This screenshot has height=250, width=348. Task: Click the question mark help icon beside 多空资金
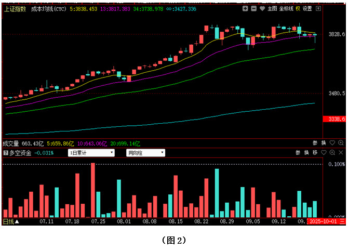(6, 153)
